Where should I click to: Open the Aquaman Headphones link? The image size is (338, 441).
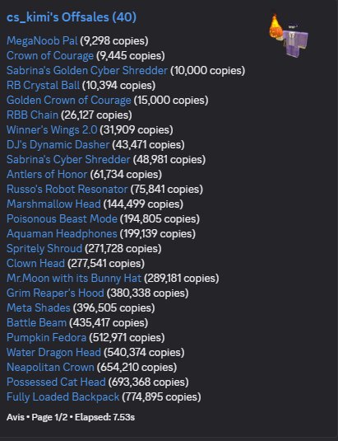(x=62, y=234)
